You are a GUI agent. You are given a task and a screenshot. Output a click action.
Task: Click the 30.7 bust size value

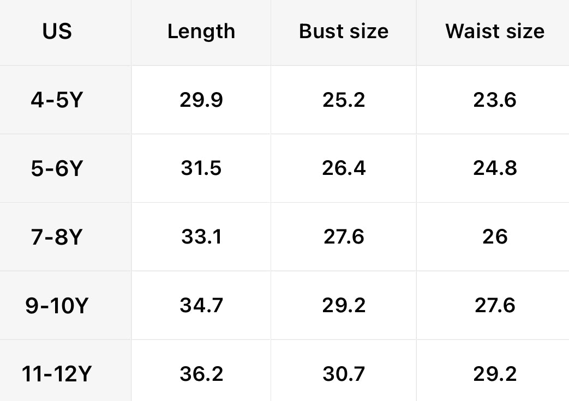pos(344,374)
